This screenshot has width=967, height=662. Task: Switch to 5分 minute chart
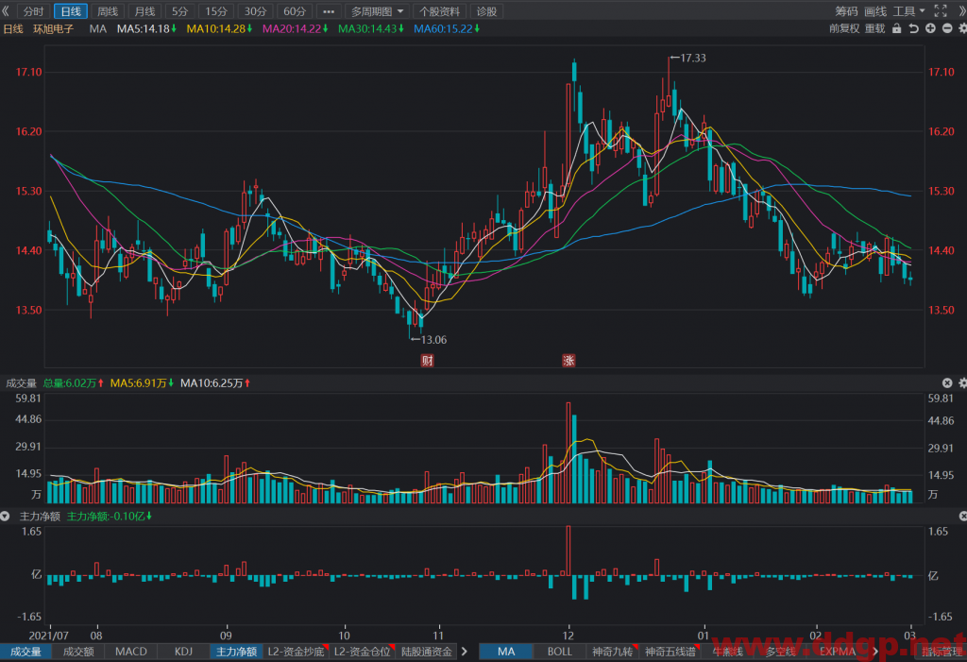coord(180,11)
